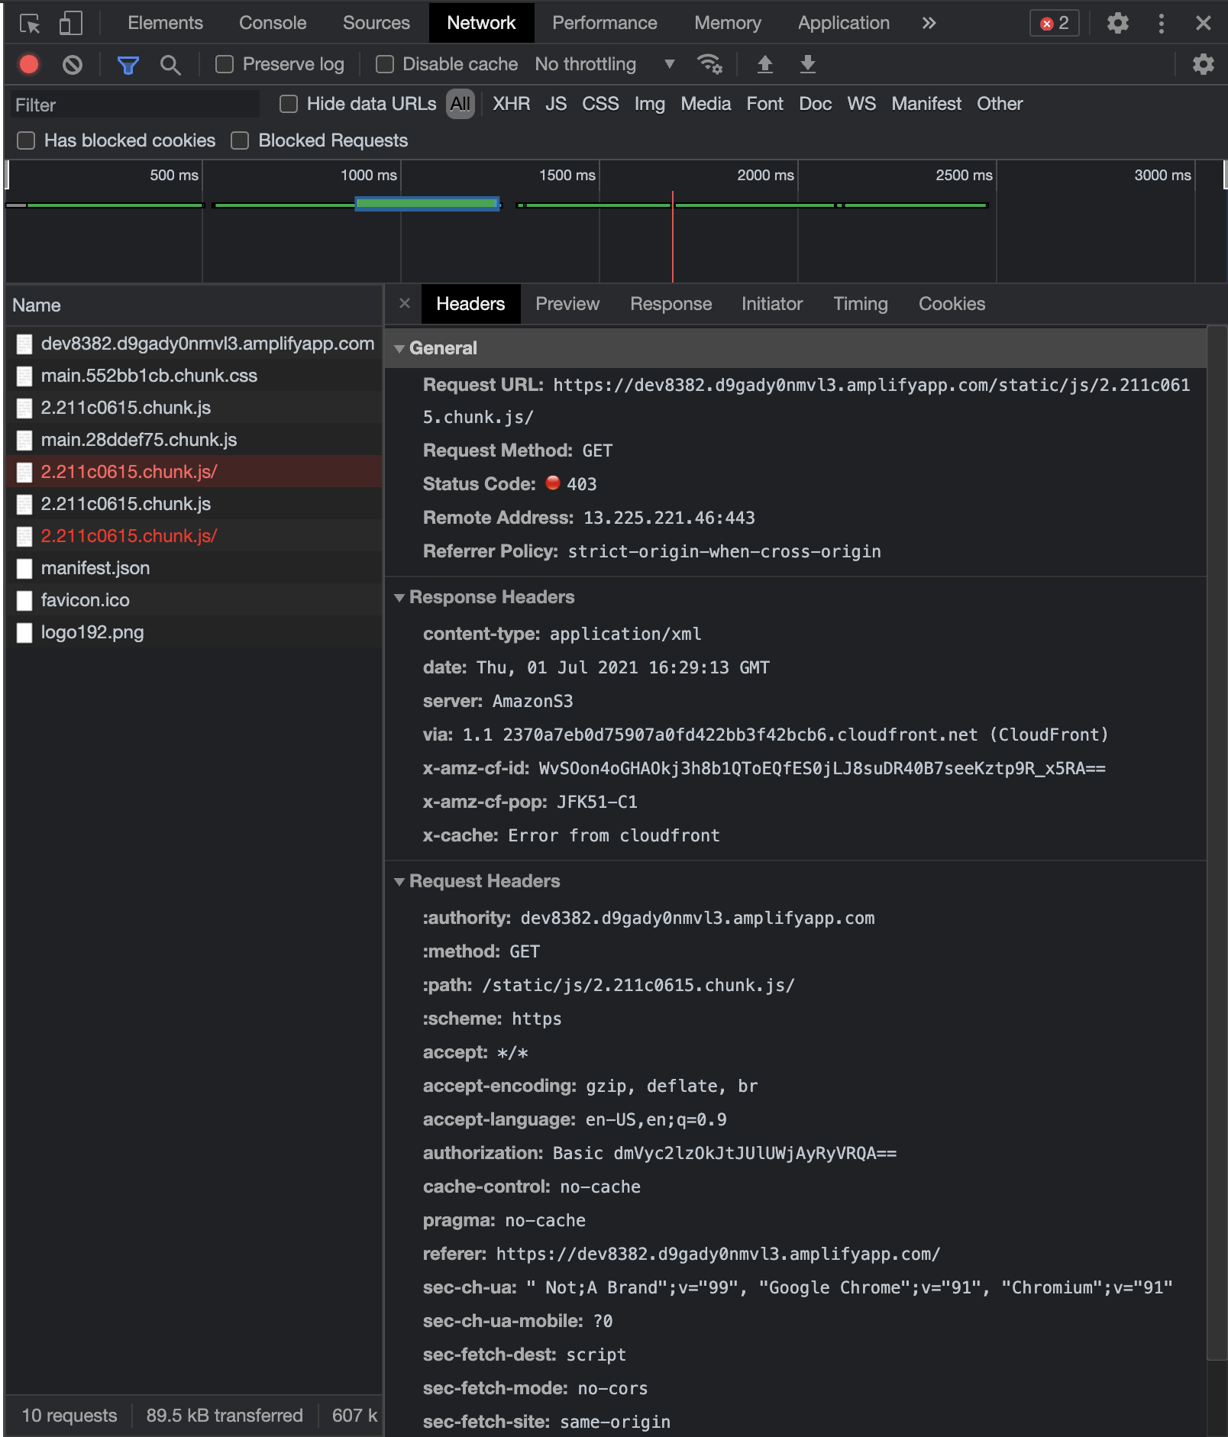
Task: Open the Initiator tab
Action: coord(771,304)
